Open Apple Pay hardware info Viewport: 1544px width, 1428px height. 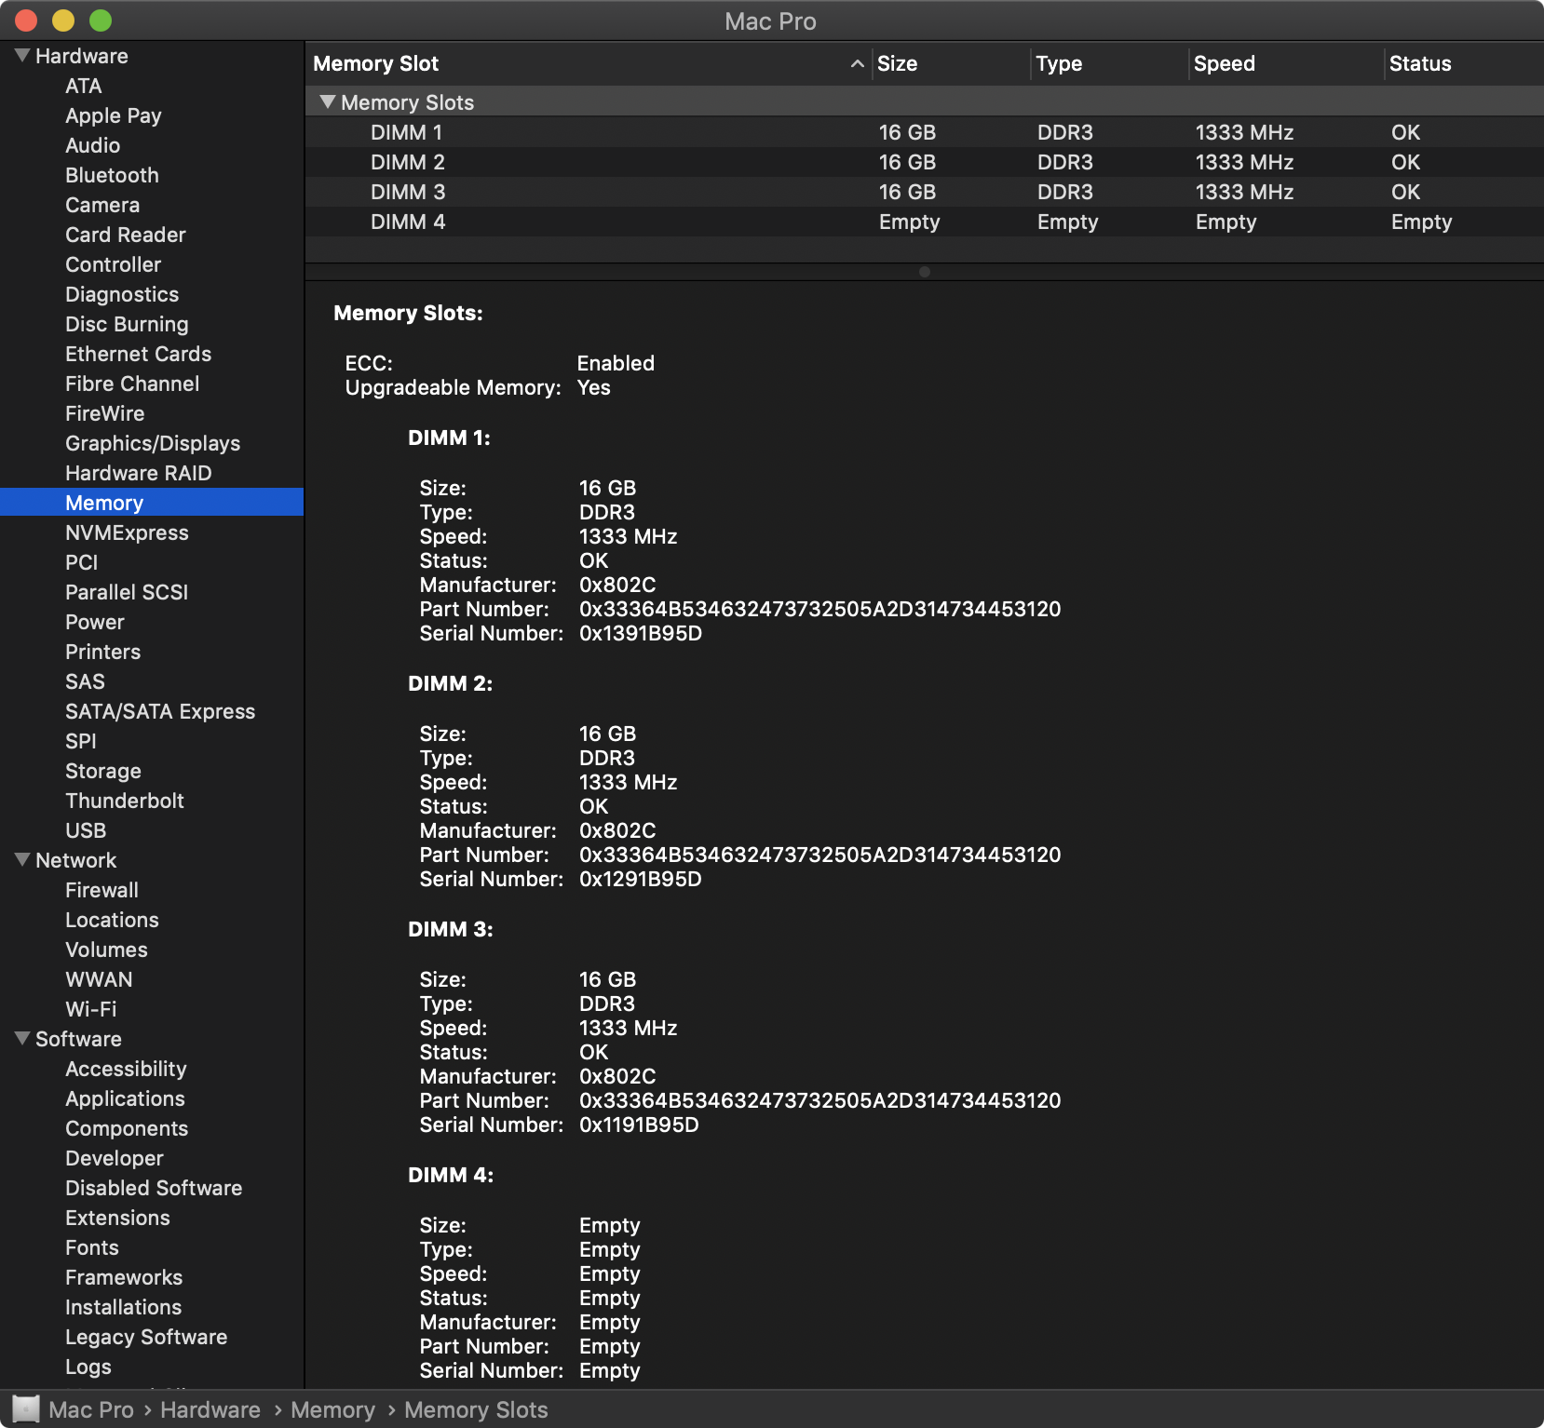[x=114, y=115]
